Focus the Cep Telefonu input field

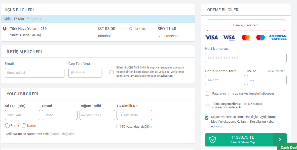(85, 73)
